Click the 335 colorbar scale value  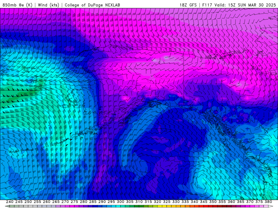(x=185, y=202)
